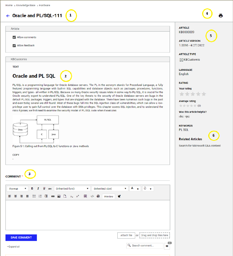Screen dimensions: 233x256
Task: Toggle bold in the comment editor
Action: click(32, 189)
